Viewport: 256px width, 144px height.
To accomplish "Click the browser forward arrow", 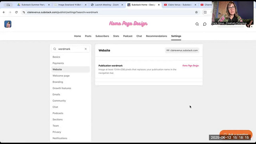I will (10, 12).
